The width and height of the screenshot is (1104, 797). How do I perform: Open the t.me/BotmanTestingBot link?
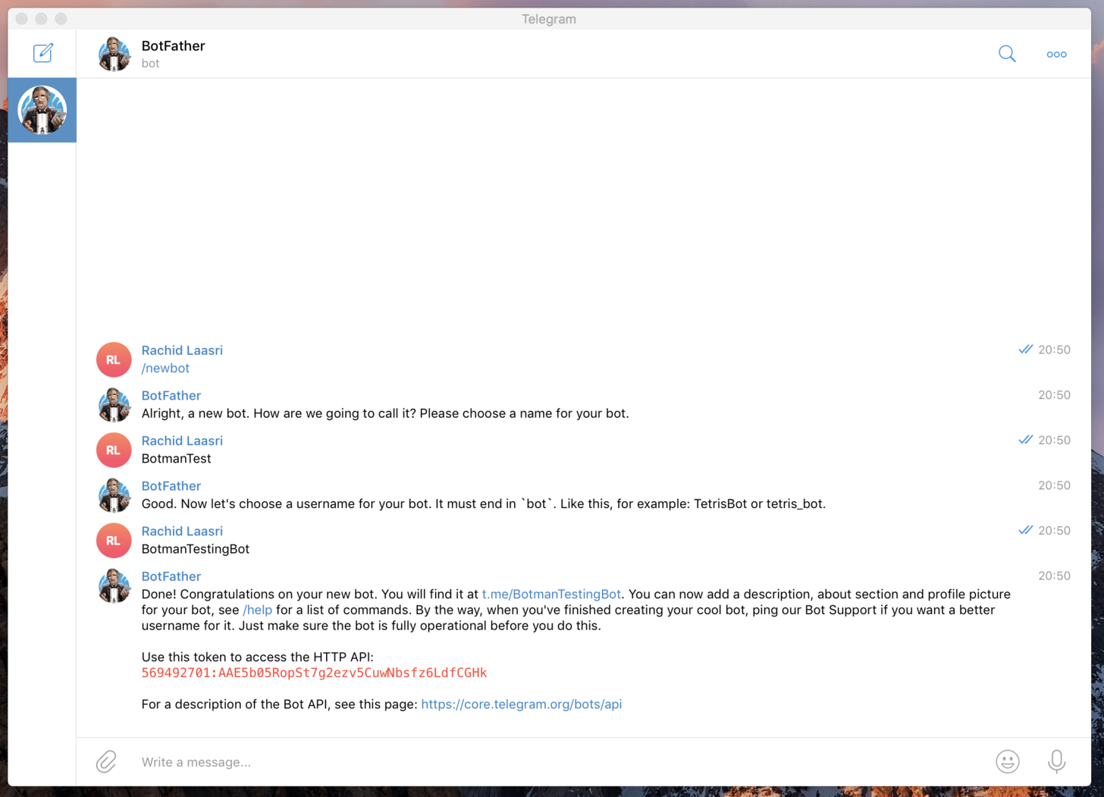(x=551, y=594)
